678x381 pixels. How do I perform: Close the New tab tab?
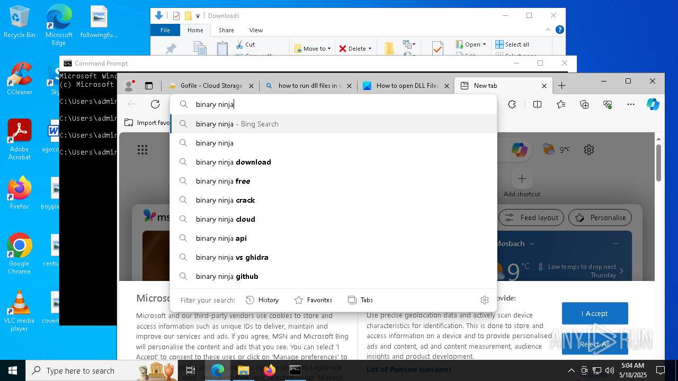coord(544,86)
